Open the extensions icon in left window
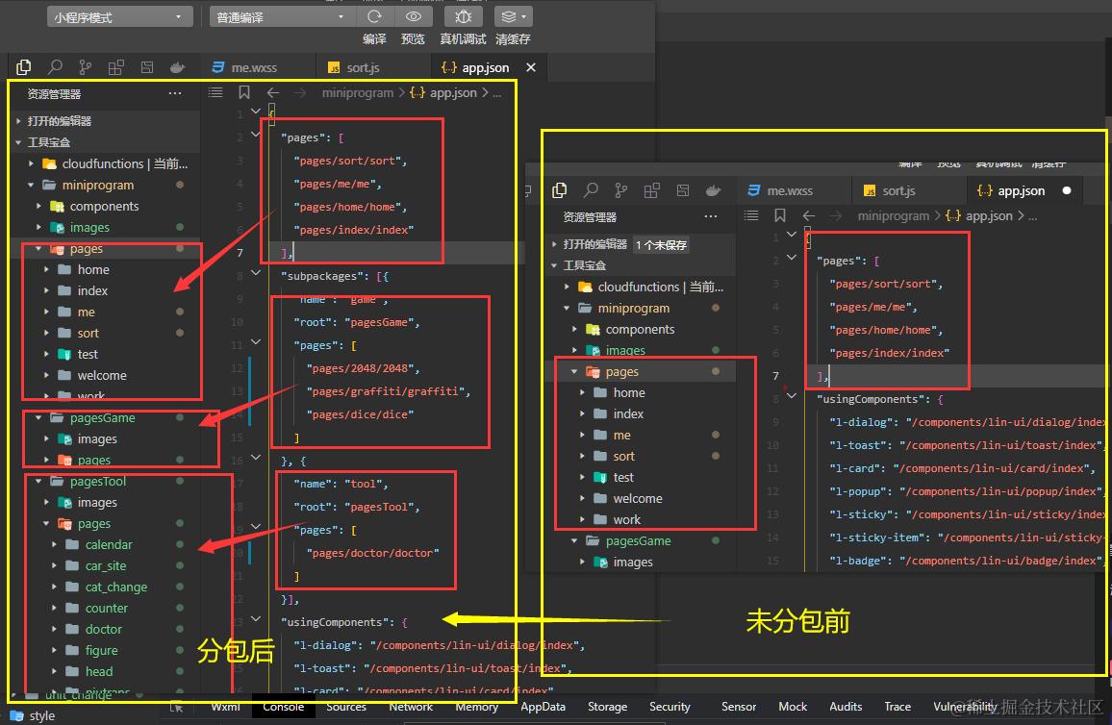Screen dimensions: 1112x725 coord(115,67)
